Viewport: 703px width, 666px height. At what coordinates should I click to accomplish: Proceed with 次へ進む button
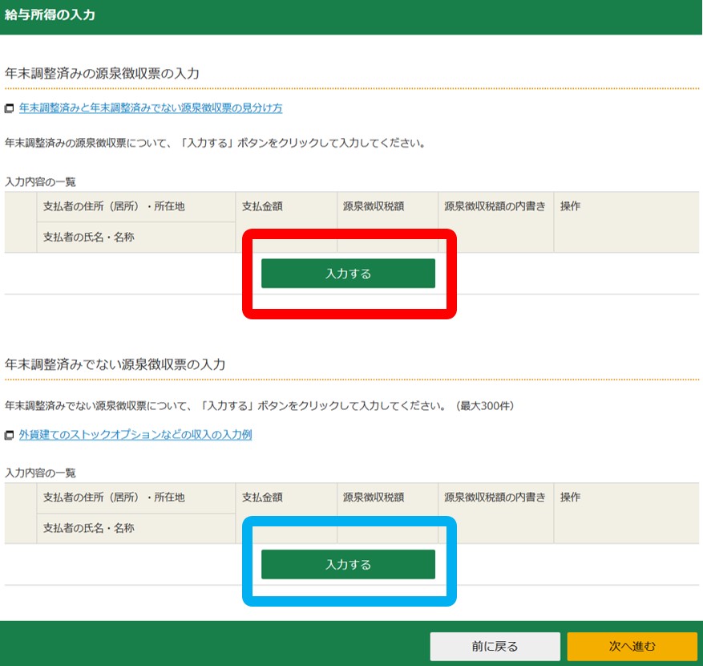(632, 646)
